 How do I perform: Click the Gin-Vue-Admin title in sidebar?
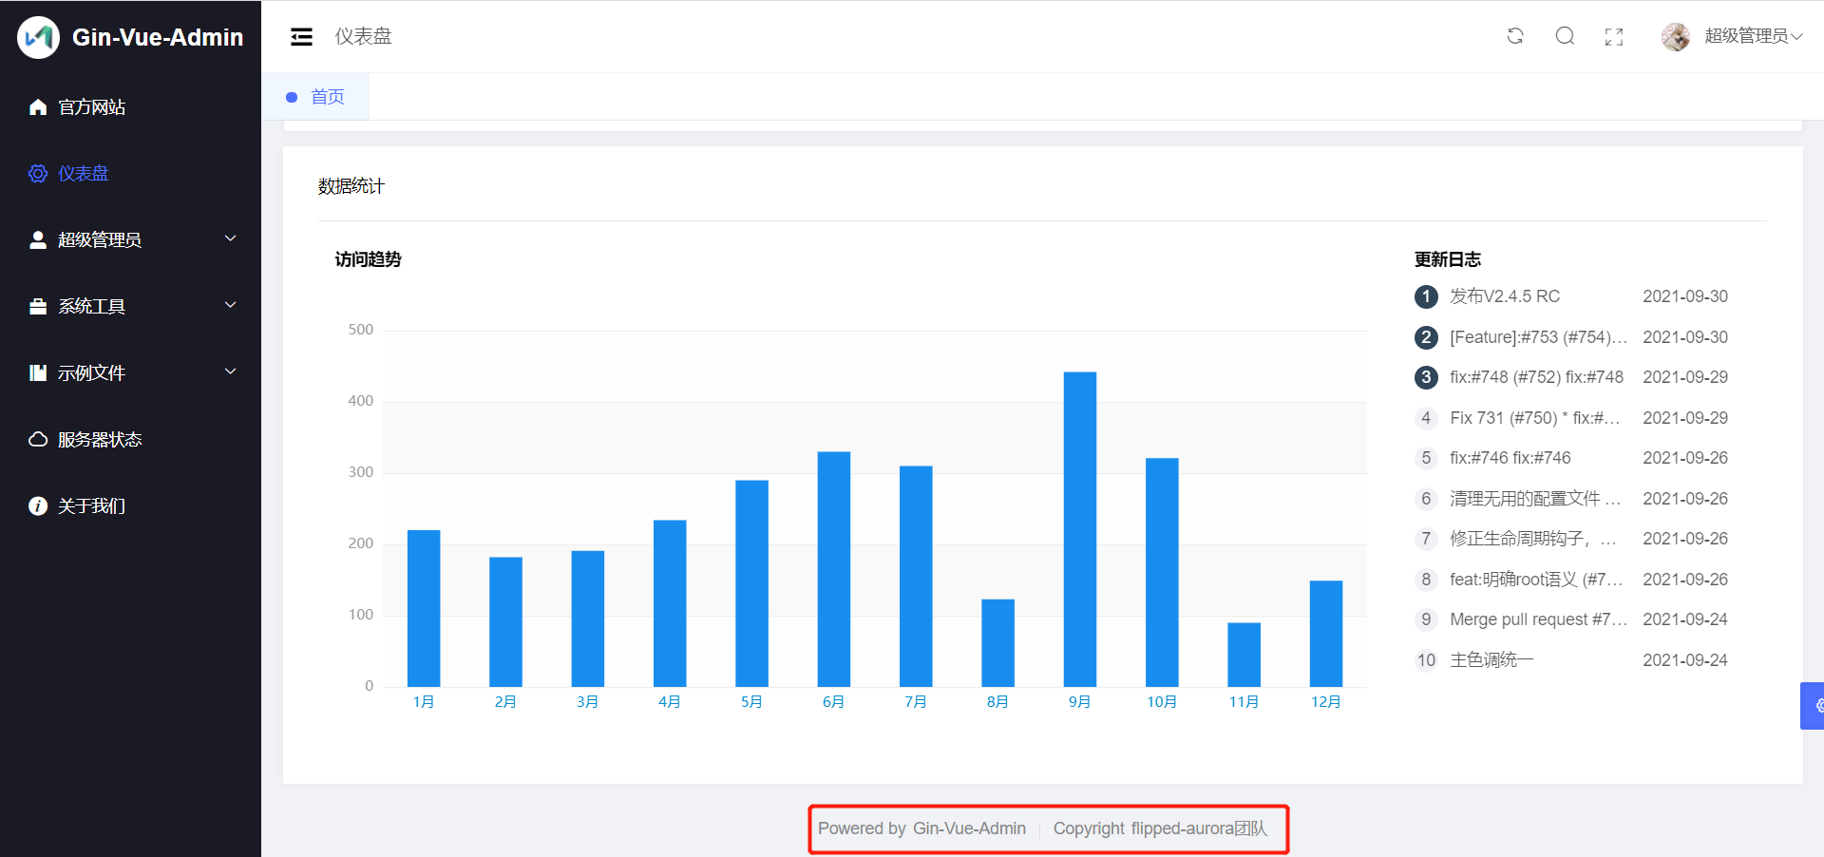(x=158, y=37)
